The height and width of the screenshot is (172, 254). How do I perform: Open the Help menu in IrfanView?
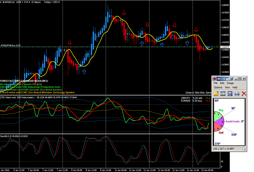coord(235,87)
